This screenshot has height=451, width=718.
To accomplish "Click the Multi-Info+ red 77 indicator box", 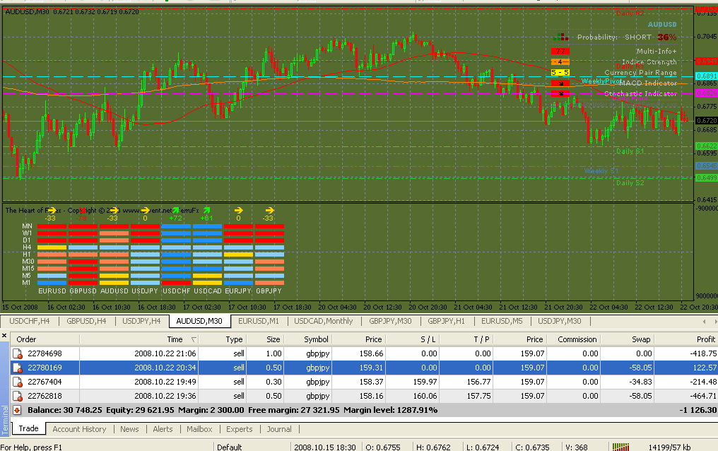I will pos(560,52).
